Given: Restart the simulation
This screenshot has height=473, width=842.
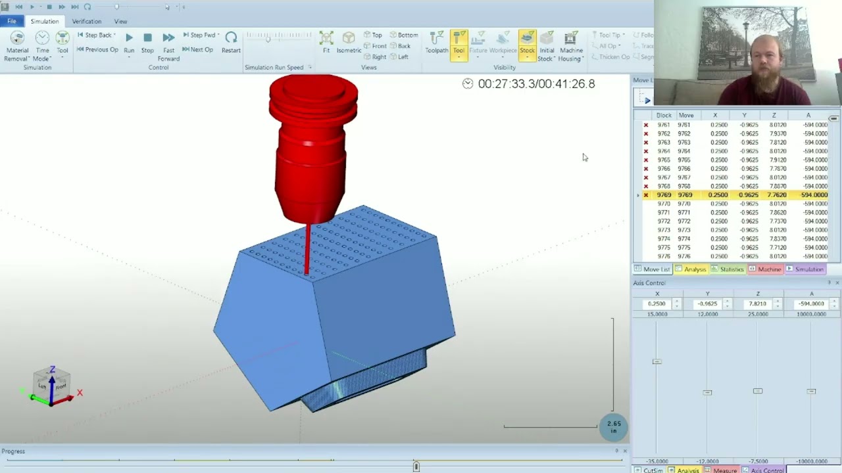Looking at the screenshot, I should coord(231,43).
